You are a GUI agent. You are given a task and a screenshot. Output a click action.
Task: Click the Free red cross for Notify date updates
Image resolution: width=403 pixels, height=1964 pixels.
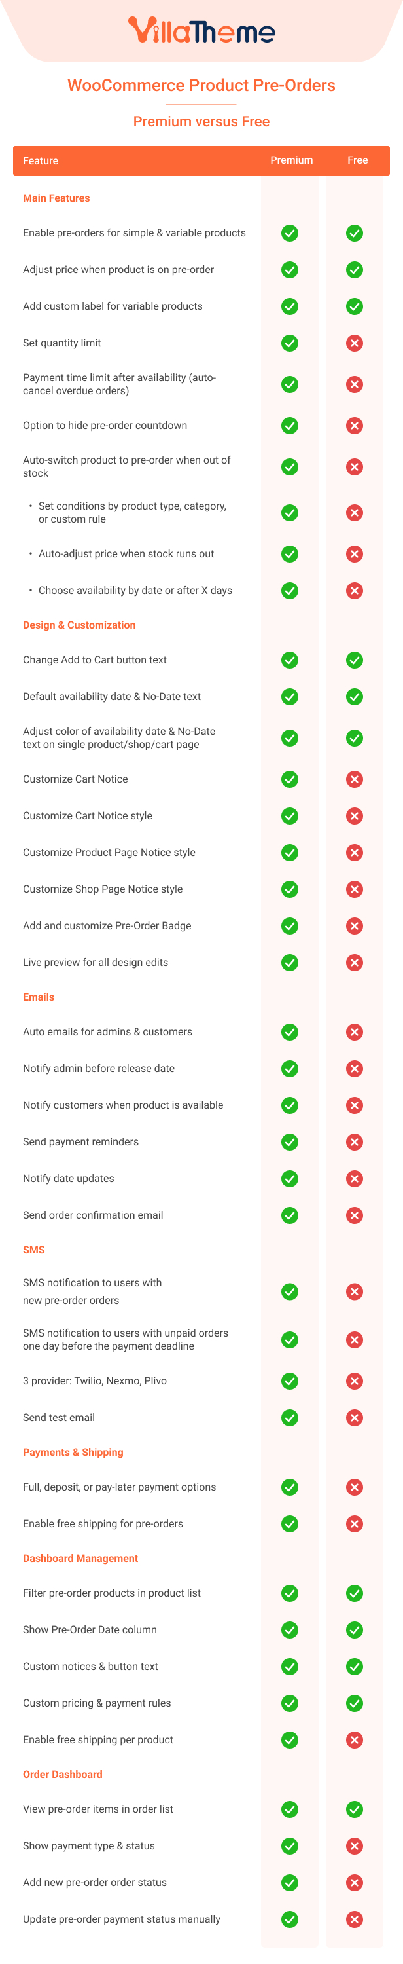click(x=354, y=1179)
